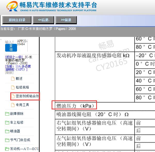Go back with <<后退 button
Viewport: 155px width, 152px height.
click(x=43, y=20)
